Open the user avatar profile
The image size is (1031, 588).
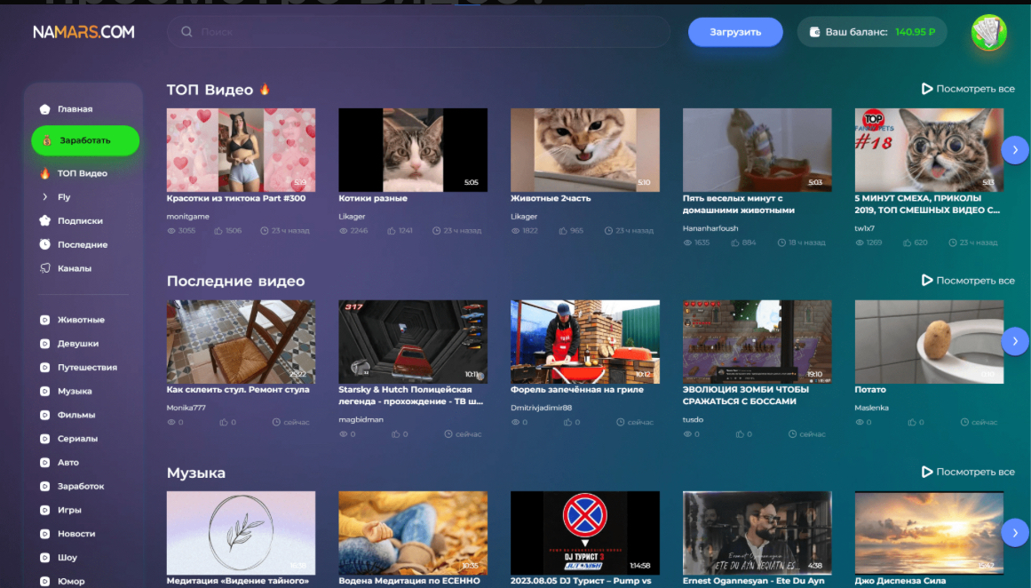(x=988, y=32)
